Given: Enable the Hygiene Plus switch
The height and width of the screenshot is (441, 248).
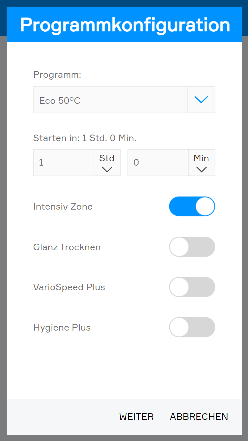Looking at the screenshot, I should [x=192, y=327].
